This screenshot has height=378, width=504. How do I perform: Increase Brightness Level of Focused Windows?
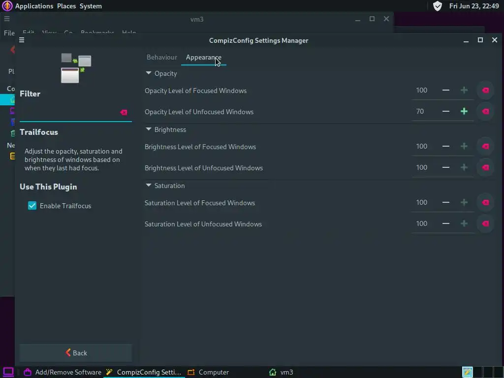464,146
